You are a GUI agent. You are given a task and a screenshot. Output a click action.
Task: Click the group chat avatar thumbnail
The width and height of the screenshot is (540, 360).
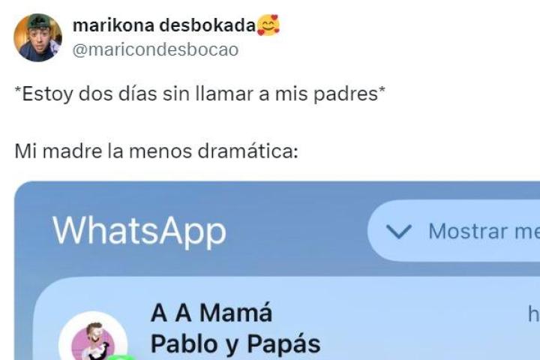tap(93, 336)
